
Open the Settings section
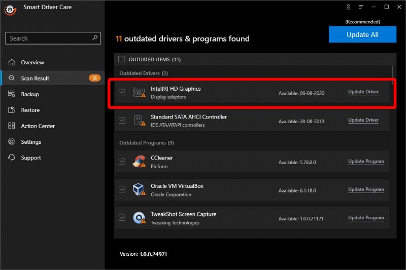[x=53, y=142]
